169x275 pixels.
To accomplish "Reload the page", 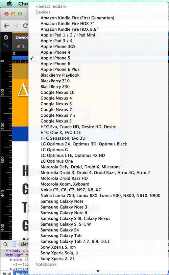I will pos(25,26).
